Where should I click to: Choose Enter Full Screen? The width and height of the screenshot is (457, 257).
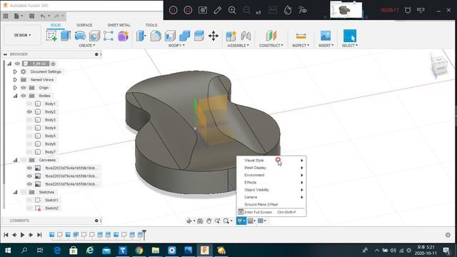pyautogui.click(x=271, y=212)
